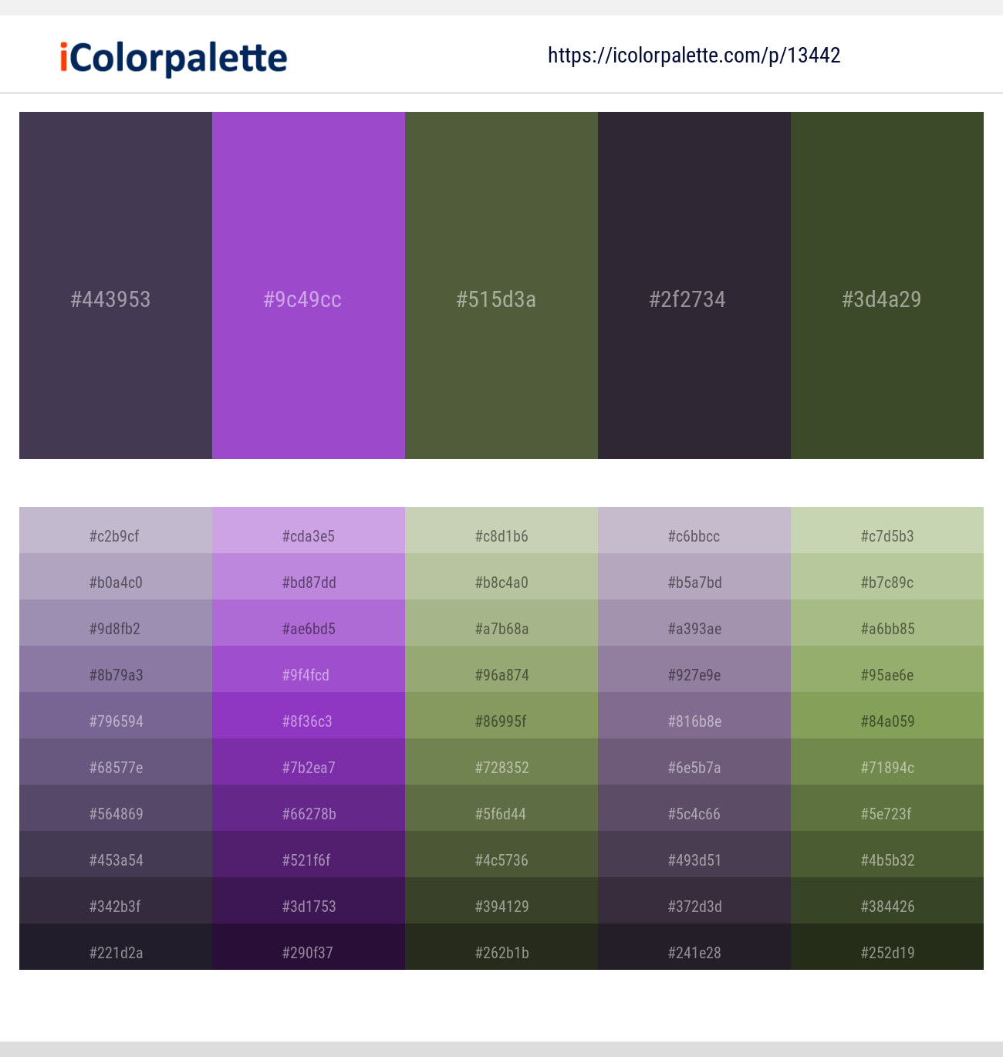The image size is (1003, 1057).
Task: Select the #cda3e5 lavender shade
Action: tap(308, 535)
